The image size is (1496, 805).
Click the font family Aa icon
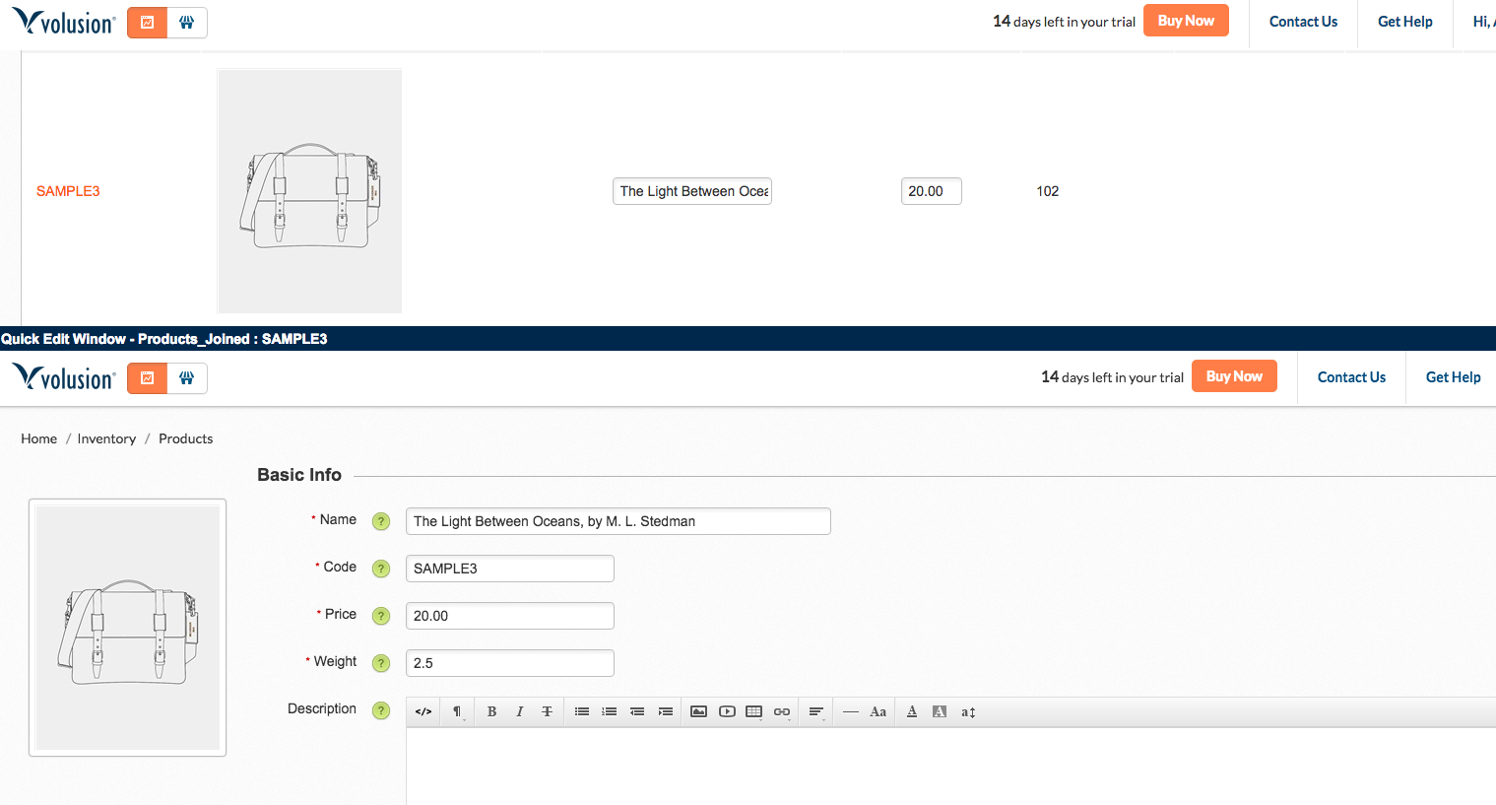pos(878,711)
